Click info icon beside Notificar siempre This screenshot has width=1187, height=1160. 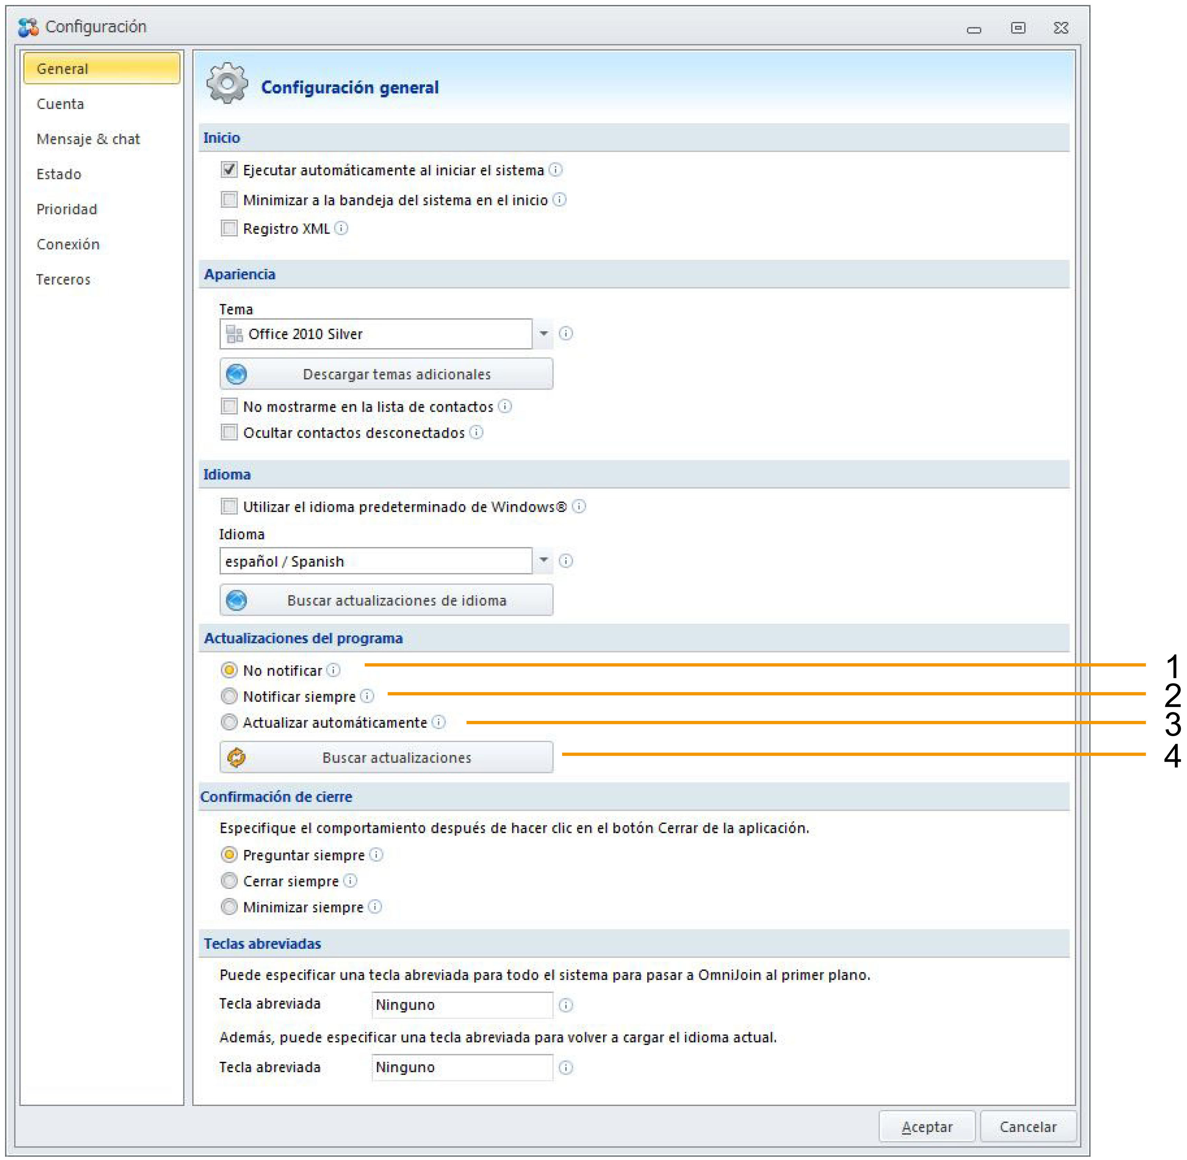tap(367, 696)
